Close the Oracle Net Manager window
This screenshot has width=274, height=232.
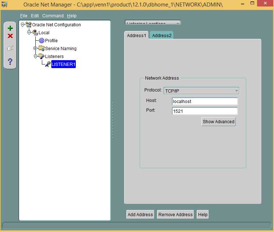tap(265, 3)
